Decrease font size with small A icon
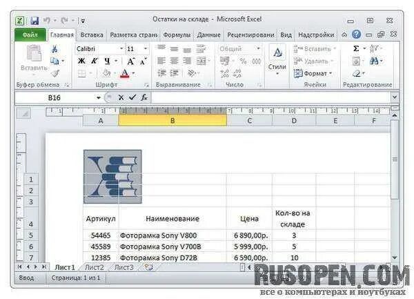414x299 pixels. coord(144,61)
